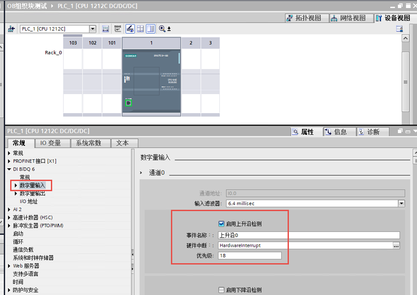Screen dimensions: 417x295
Task: Select 系统和时钟存储器 in the property tree
Action: [33, 258]
